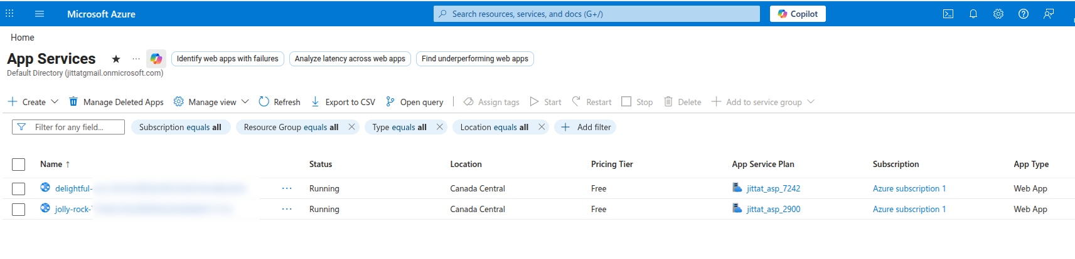Remove the Location equals all filter
Viewport: 1075px width, 259px height.
[x=542, y=127]
